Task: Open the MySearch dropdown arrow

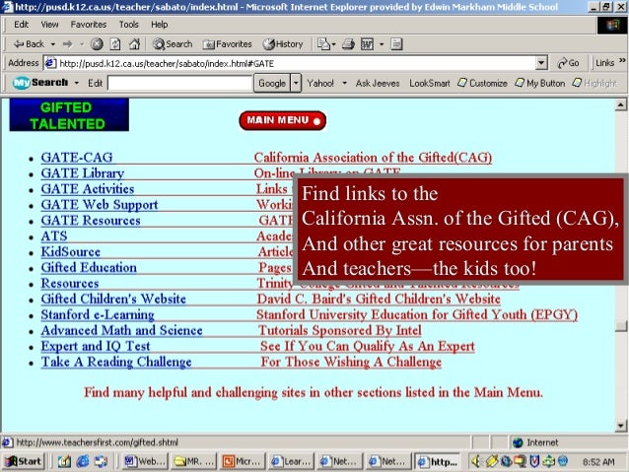Action: point(77,83)
